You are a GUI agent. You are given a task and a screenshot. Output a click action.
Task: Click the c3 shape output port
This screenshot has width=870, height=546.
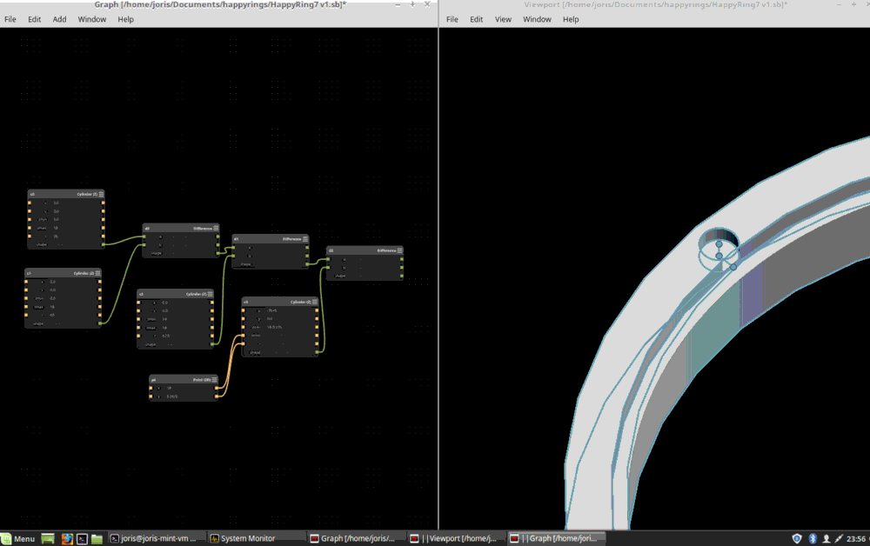317,352
